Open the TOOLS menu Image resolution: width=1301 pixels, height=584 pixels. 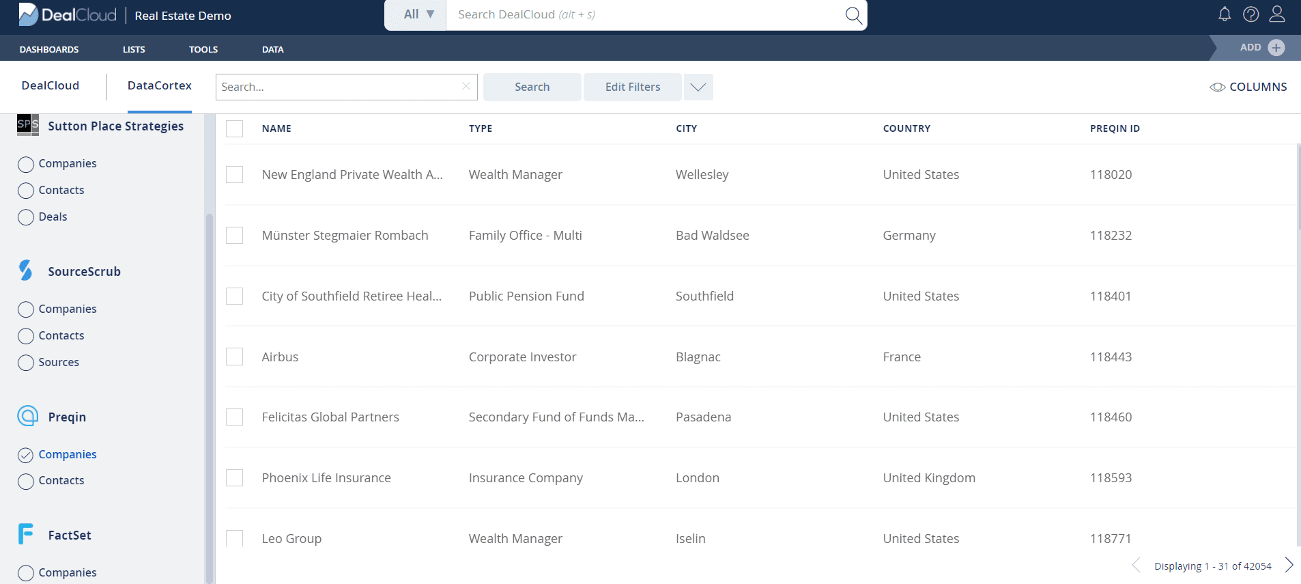pos(203,49)
